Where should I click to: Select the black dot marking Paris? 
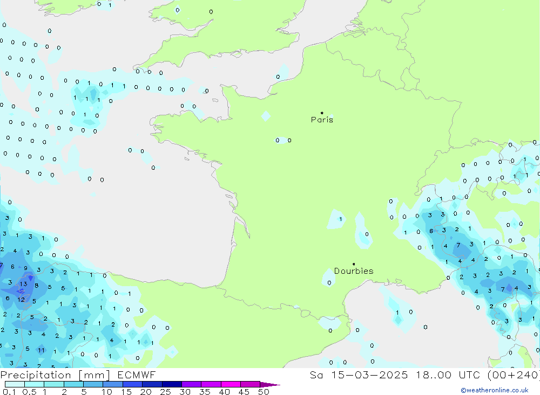pyautogui.click(x=322, y=113)
